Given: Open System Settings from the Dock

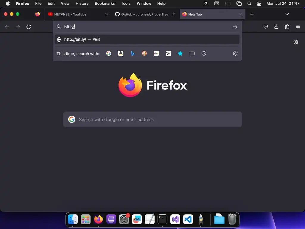Looking at the screenshot, I should (124, 219).
